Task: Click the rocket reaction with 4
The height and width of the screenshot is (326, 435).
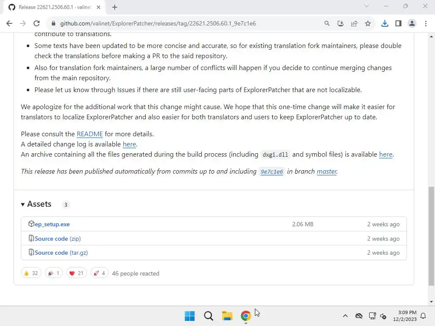Action: click(x=99, y=273)
